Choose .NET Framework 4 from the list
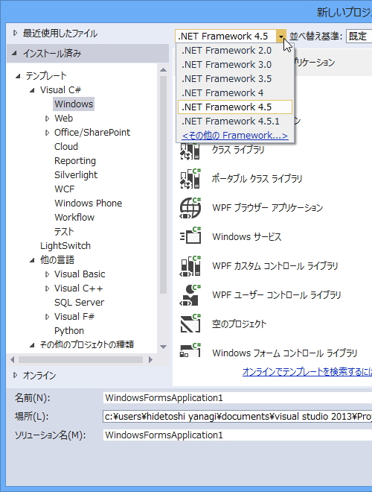Image resolution: width=372 pixels, height=492 pixels. (x=235, y=93)
